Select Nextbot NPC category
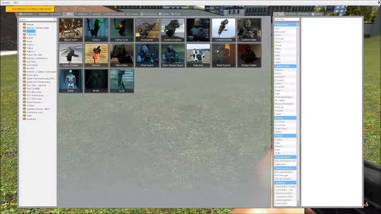This screenshot has height=214, width=381. [30, 68]
